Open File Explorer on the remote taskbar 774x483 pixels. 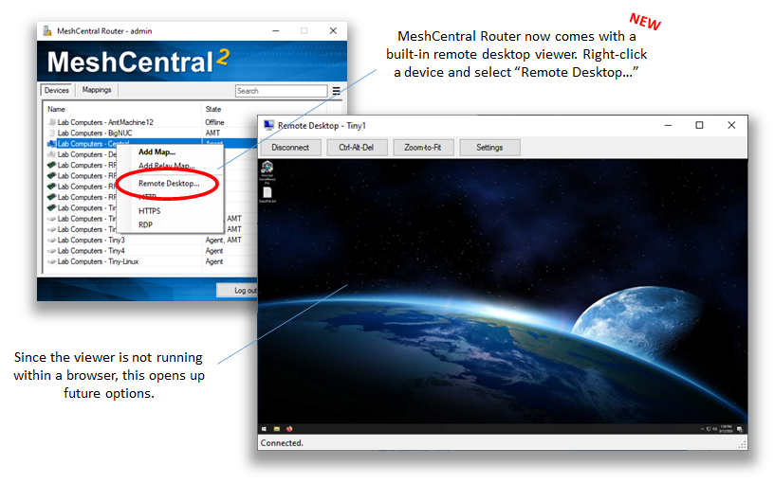click(x=277, y=429)
